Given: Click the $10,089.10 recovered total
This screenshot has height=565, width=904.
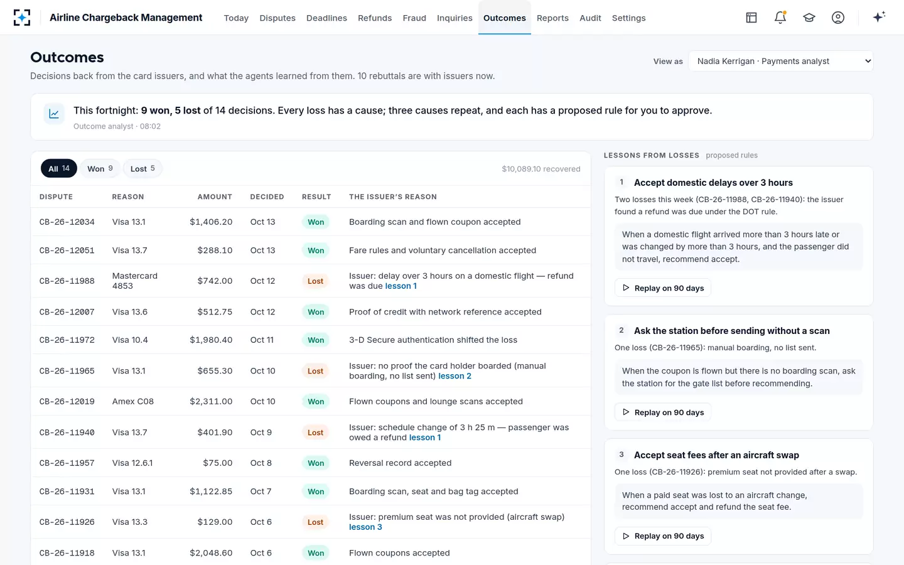Looking at the screenshot, I should click(541, 169).
